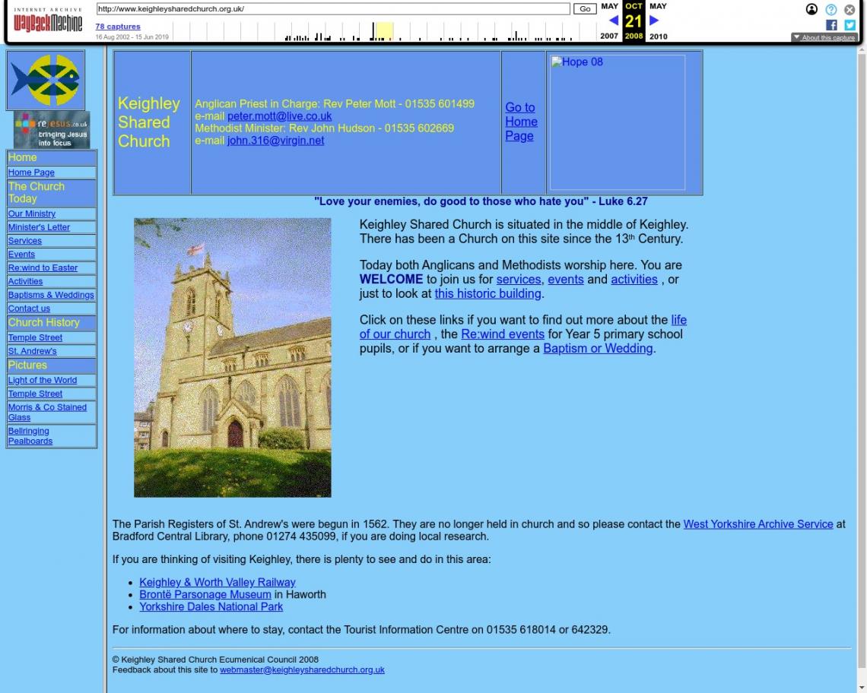867x693 pixels.
Task: Email peter.mott@live.co.uk
Action: pos(279,116)
